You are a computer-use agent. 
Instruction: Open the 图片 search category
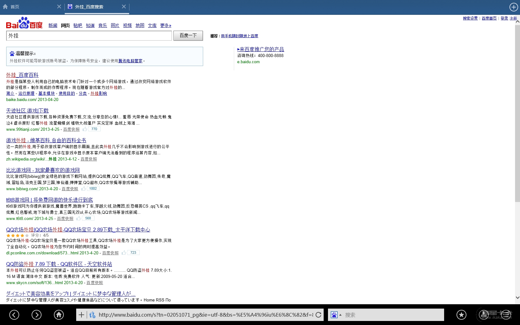tap(115, 25)
